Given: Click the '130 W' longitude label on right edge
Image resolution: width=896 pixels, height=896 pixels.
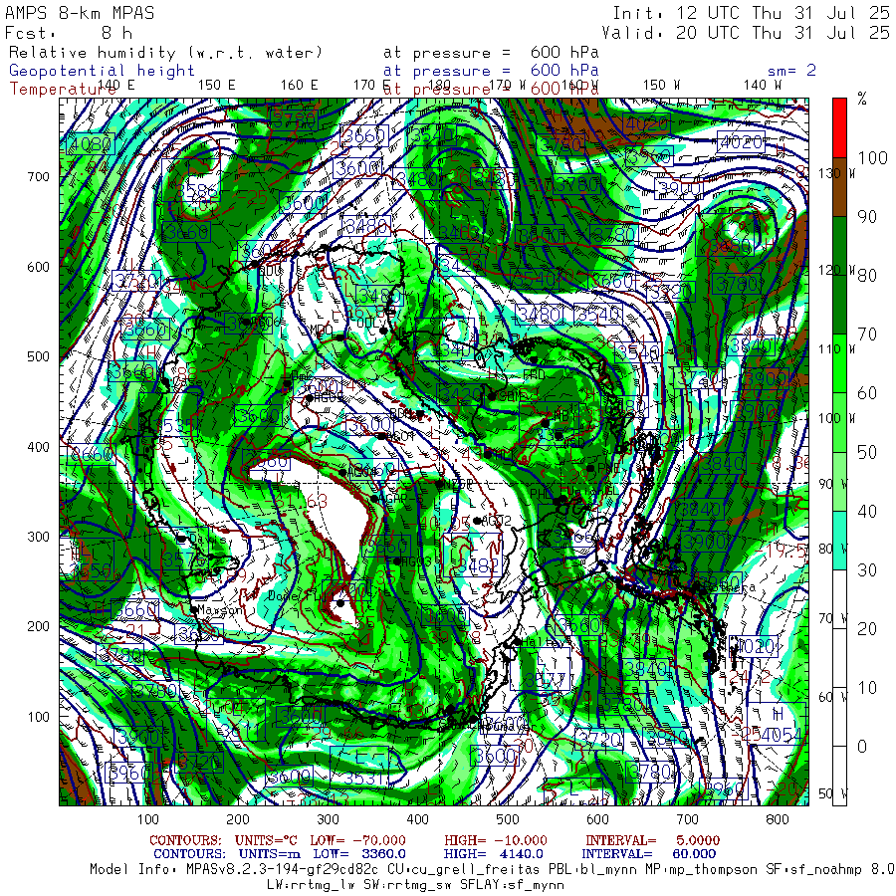Looking at the screenshot, I should 836,173.
